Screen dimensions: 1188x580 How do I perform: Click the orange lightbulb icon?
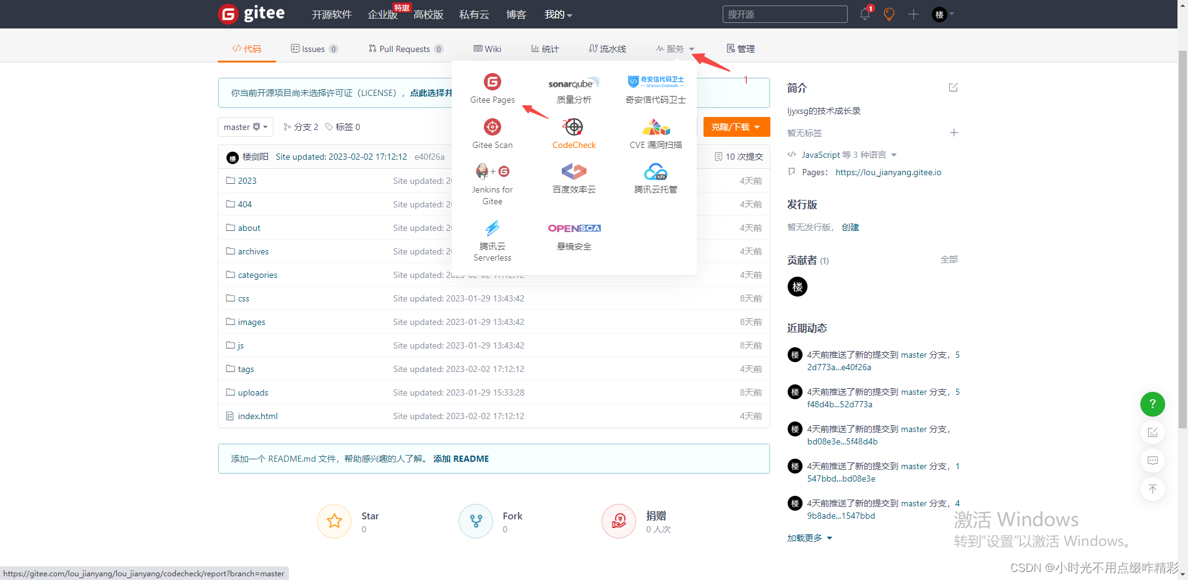click(x=889, y=14)
